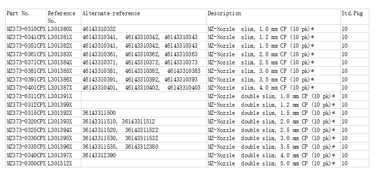Click the Description column header
This screenshot has height=184, width=377.
pyautogui.click(x=225, y=13)
